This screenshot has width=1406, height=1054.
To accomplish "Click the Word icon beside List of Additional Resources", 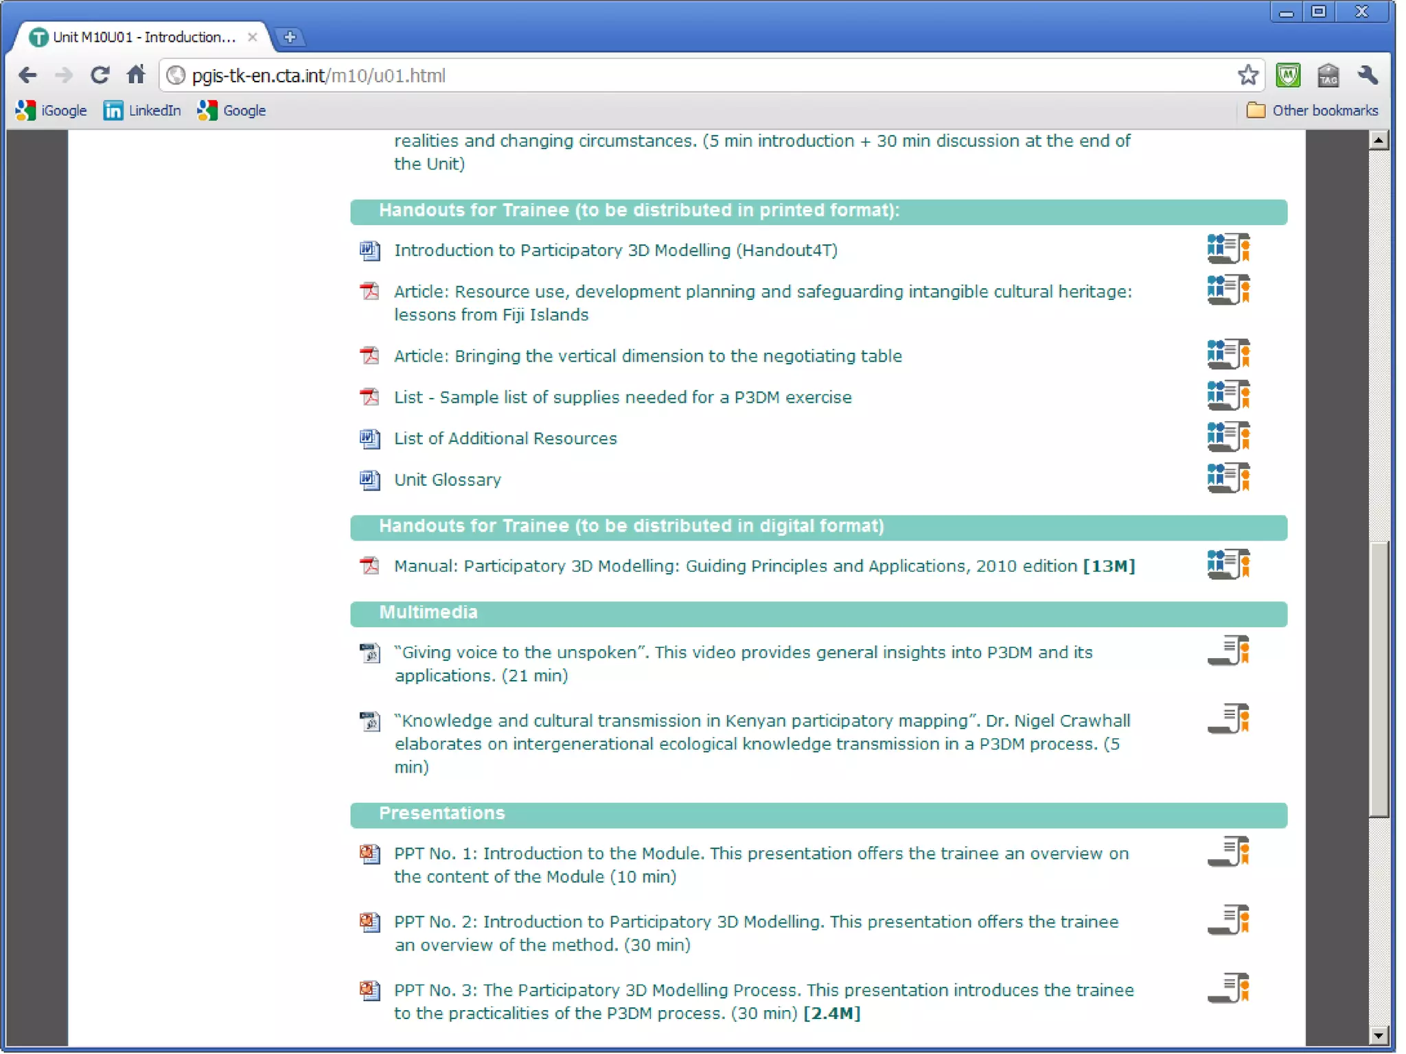I will [x=369, y=438].
